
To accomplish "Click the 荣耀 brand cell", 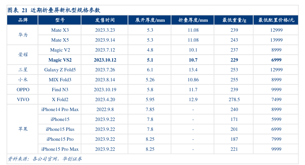I will point(23,55).
